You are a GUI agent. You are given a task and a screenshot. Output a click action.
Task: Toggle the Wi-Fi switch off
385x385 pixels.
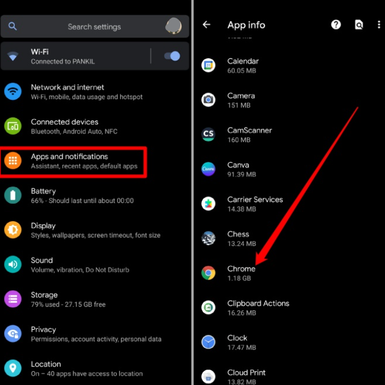[x=172, y=56]
